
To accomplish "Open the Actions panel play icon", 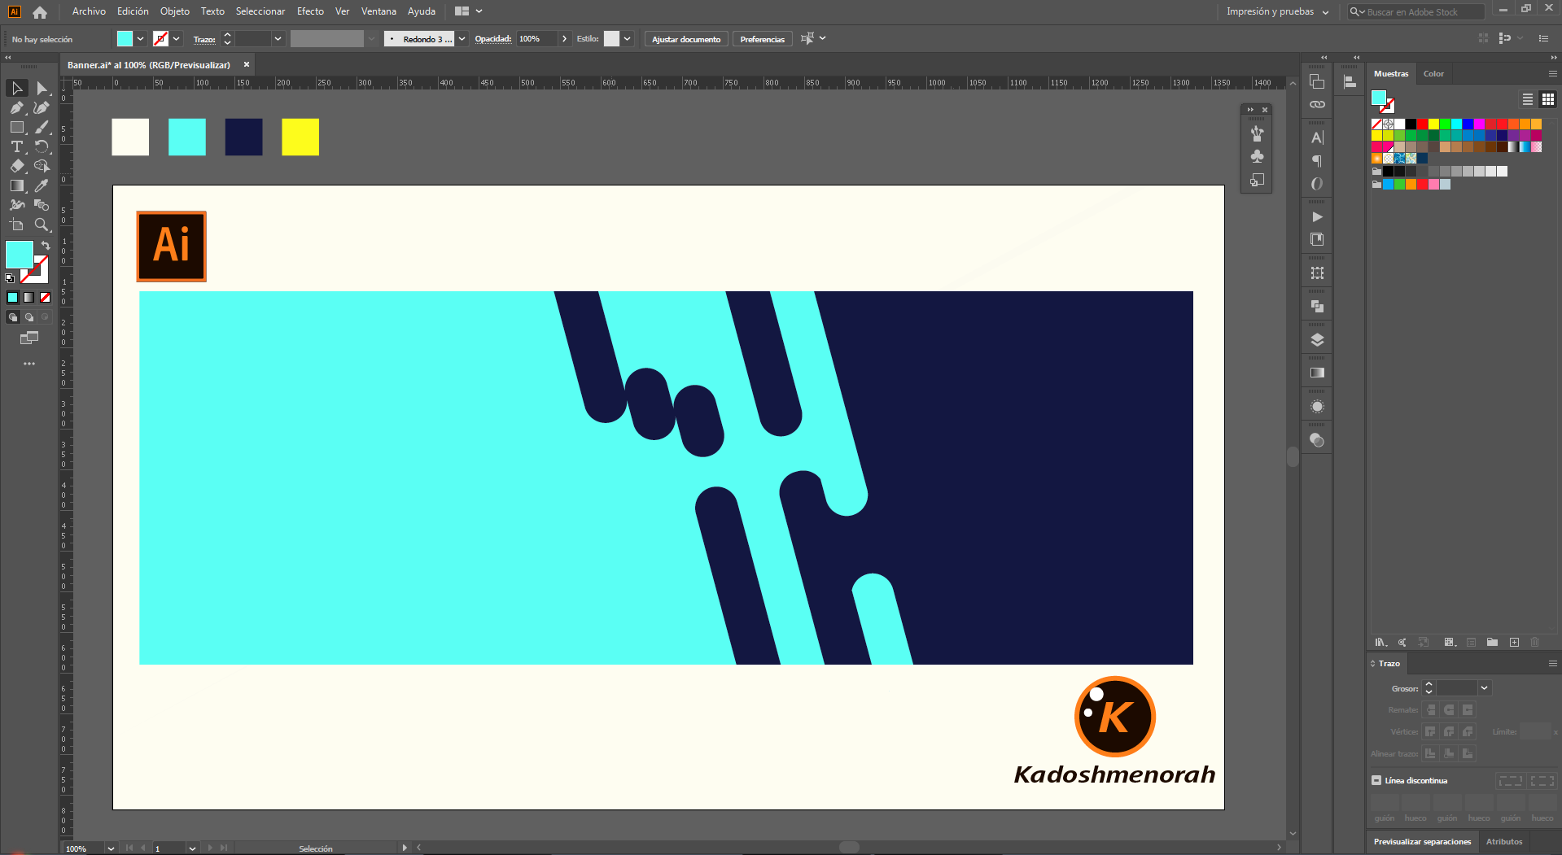I will 1317,216.
